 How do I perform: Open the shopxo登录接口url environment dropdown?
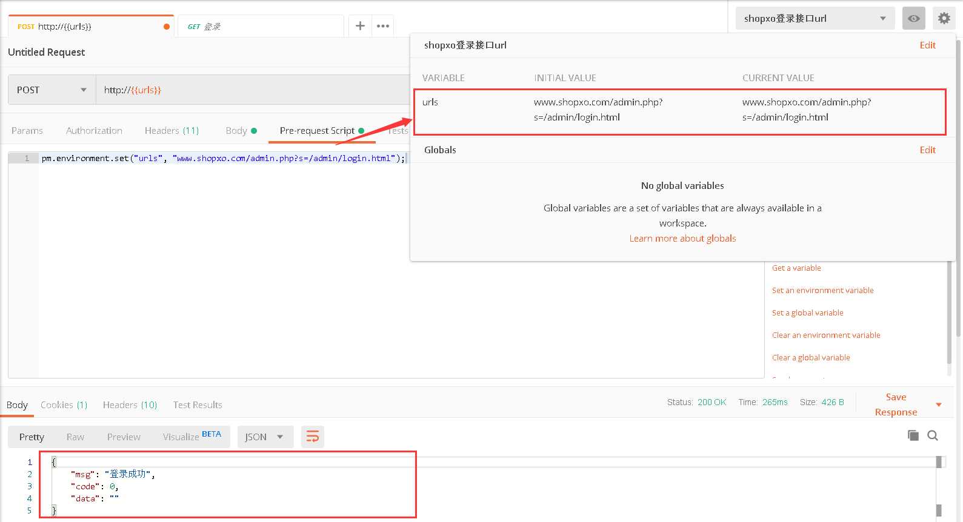pos(815,18)
